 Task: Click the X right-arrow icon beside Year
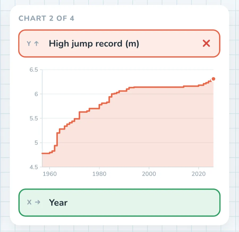pos(37,202)
